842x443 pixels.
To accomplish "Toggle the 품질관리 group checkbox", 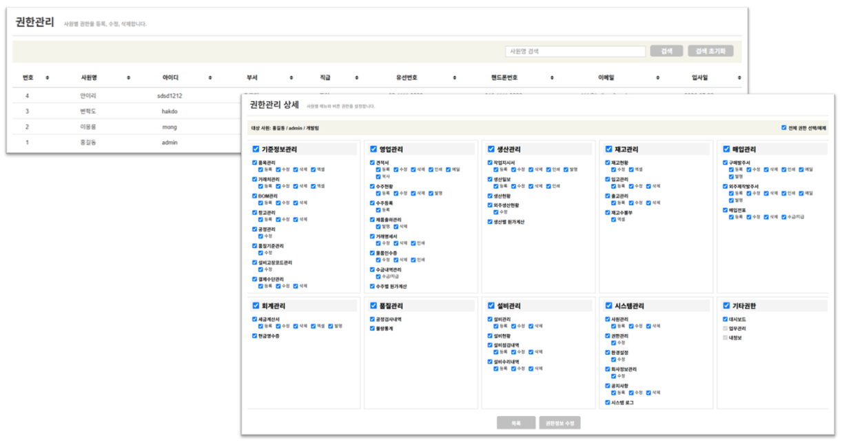I will pyautogui.click(x=373, y=305).
